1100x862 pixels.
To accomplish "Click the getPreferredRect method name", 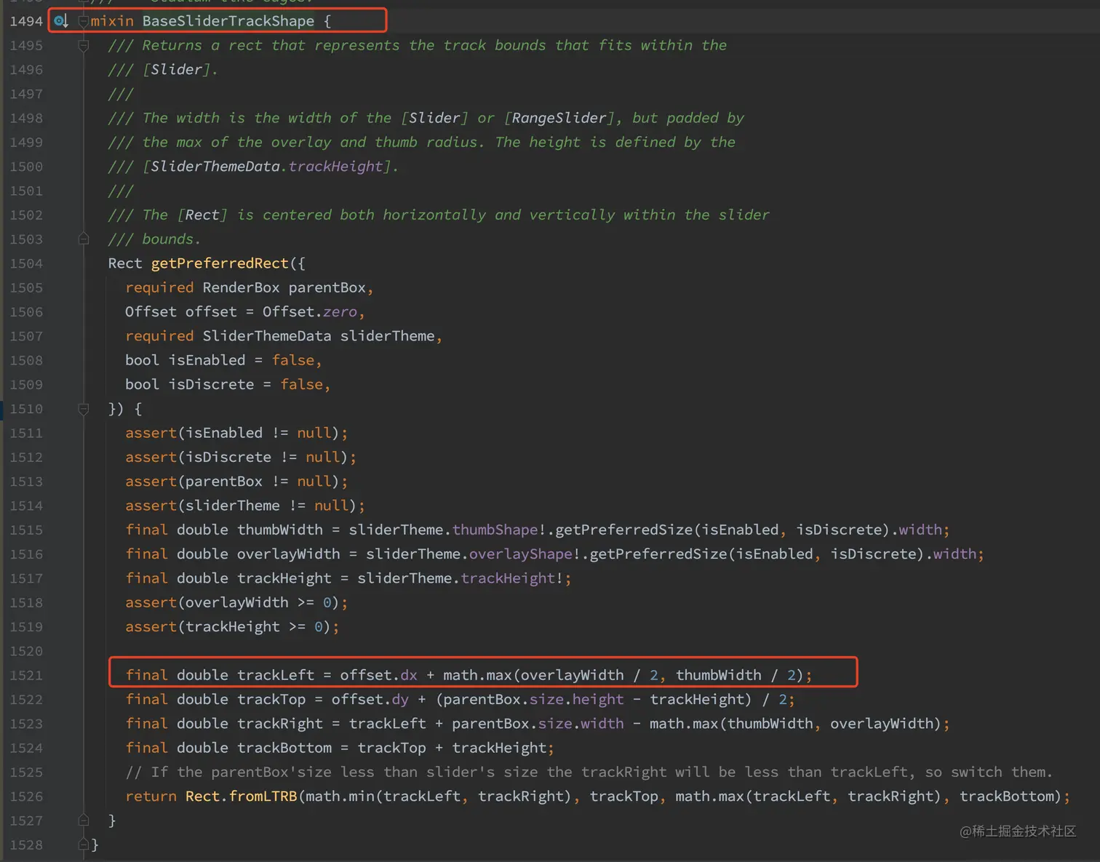I will click(220, 263).
